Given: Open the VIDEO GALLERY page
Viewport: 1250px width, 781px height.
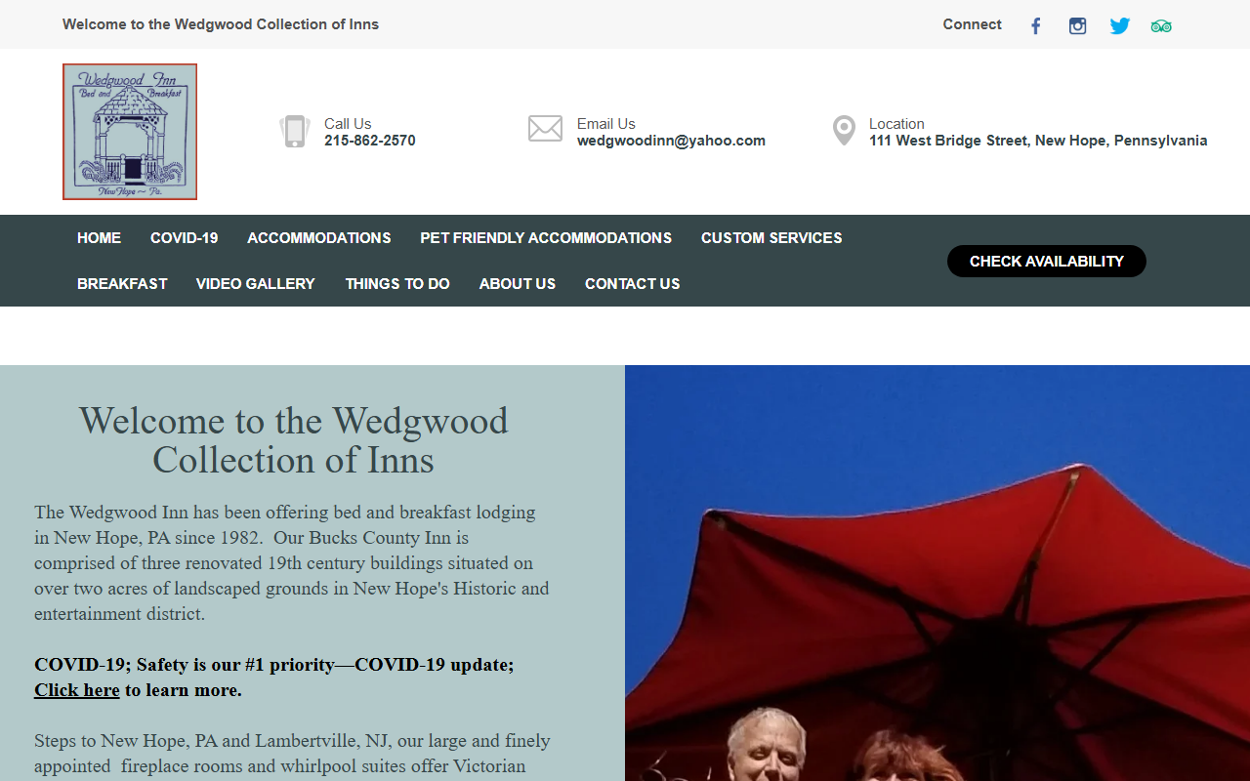Looking at the screenshot, I should tap(256, 284).
